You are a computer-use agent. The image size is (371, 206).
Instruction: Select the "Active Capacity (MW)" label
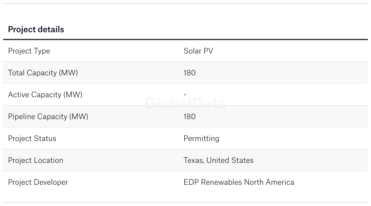45,95
